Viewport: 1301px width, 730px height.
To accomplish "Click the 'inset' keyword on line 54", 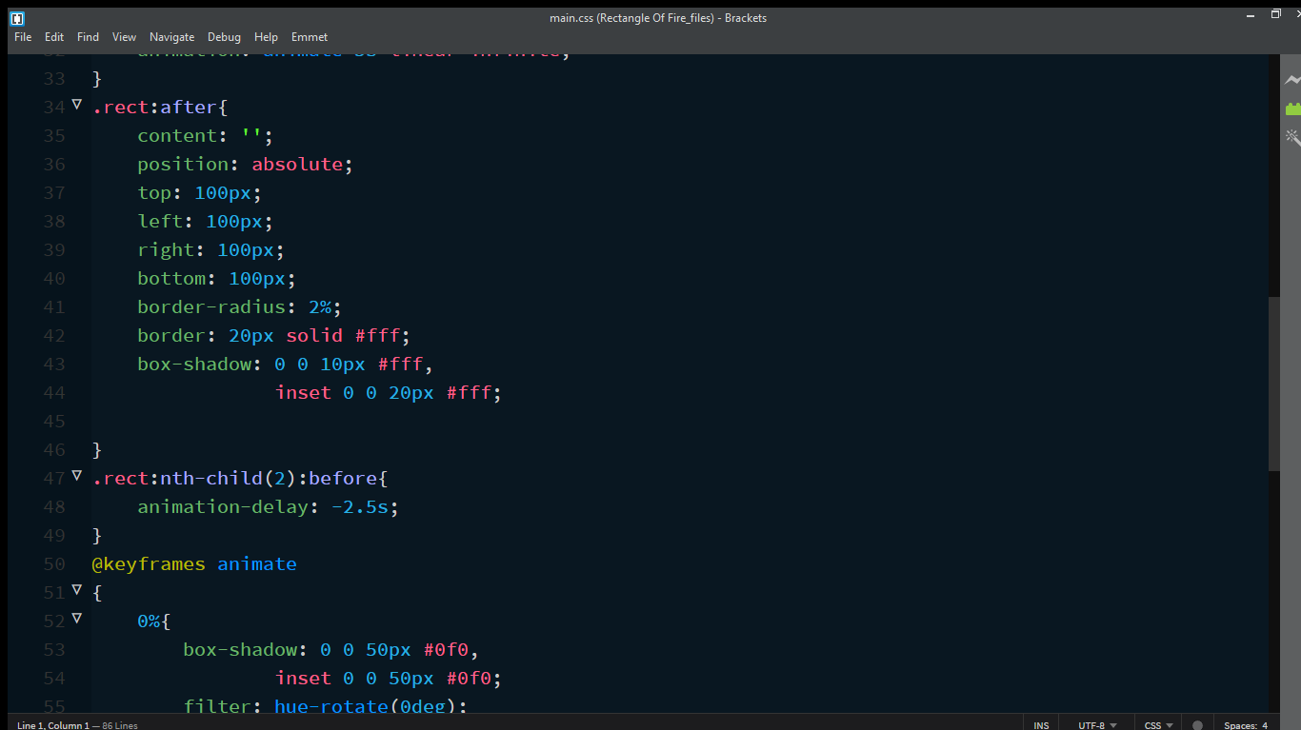I will [x=303, y=679].
